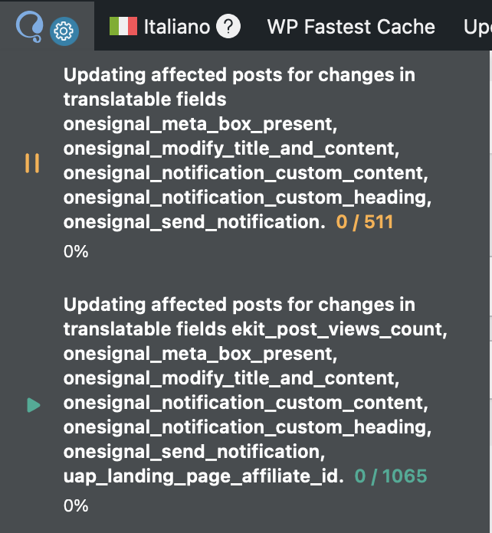The width and height of the screenshot is (492, 533).
Task: Pause the 511-post update task
Action: coord(32,162)
